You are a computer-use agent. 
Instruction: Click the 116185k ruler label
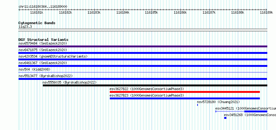(151, 12)
